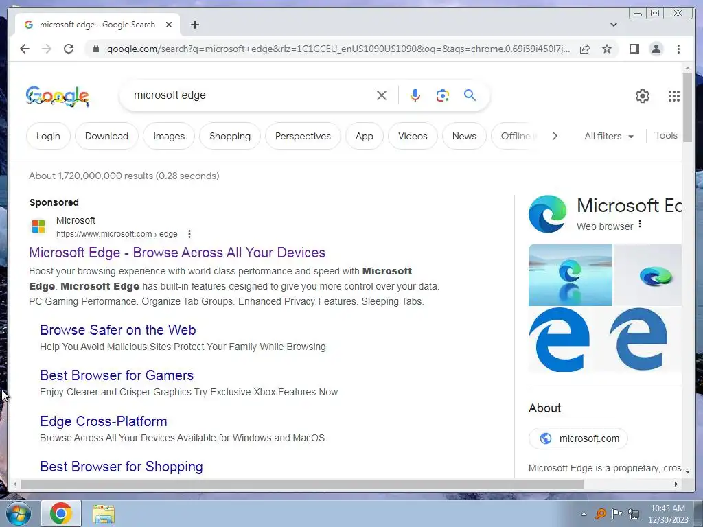The height and width of the screenshot is (527, 703).
Task: Reload the current page
Action: [x=69, y=49]
